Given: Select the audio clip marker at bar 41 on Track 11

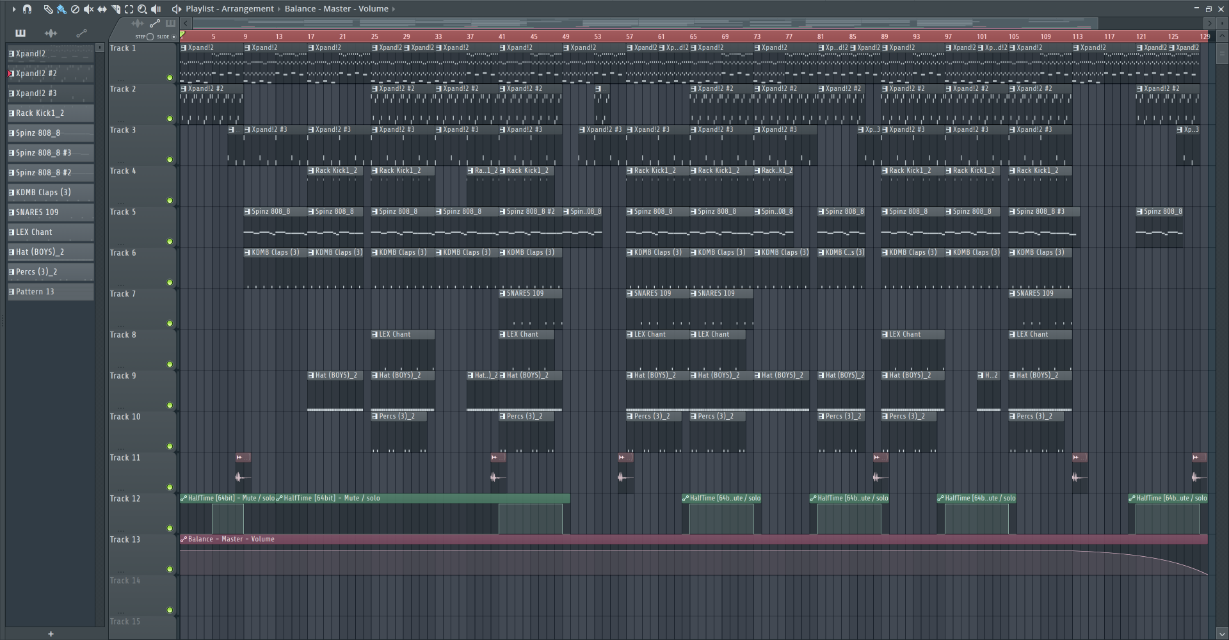Looking at the screenshot, I should pos(498,457).
